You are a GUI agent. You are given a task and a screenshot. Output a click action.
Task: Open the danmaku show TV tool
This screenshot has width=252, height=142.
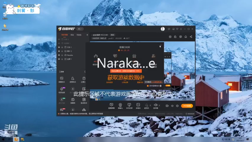(x=73, y=101)
